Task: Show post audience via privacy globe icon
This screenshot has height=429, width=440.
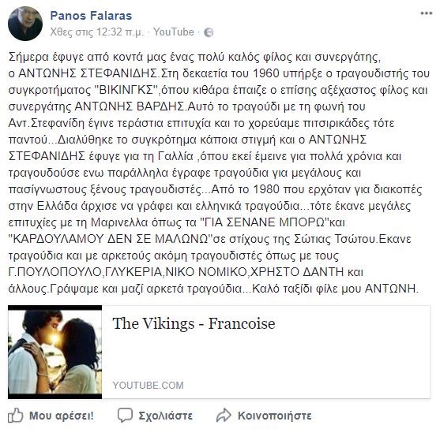Action: coord(209,32)
